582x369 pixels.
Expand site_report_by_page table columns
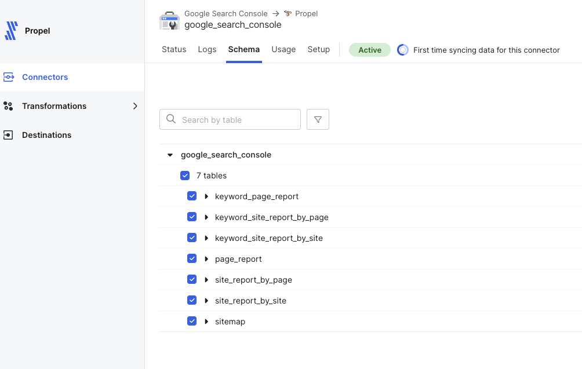tap(206, 280)
